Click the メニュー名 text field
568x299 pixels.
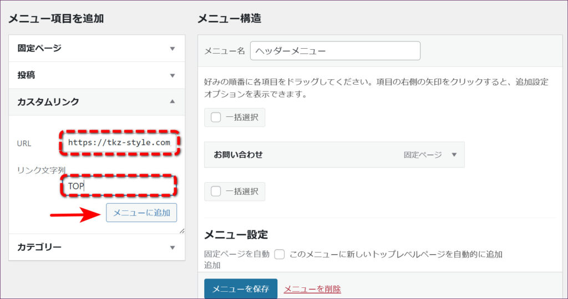[335, 51]
